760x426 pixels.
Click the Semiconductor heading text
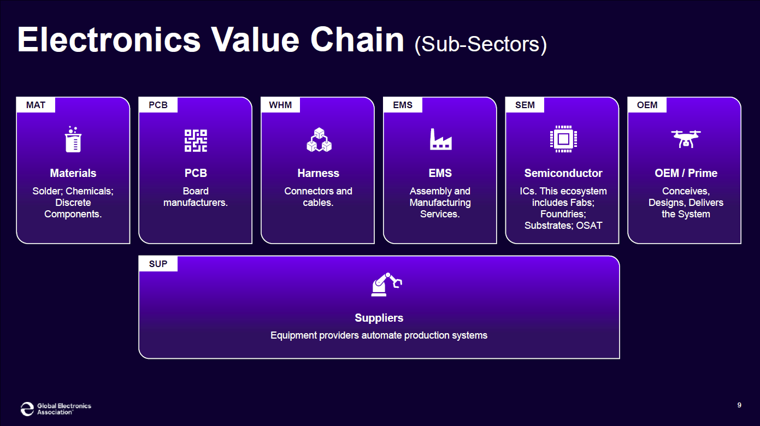pyautogui.click(x=563, y=173)
